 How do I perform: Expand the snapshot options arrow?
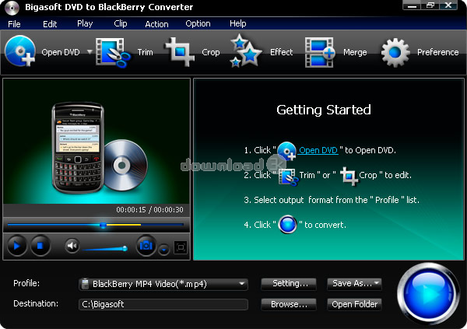pos(163,250)
